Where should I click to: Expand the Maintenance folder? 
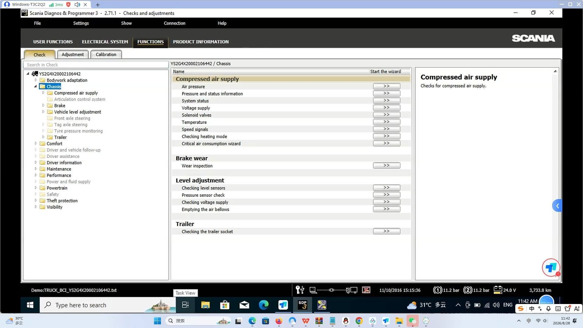tap(36, 169)
